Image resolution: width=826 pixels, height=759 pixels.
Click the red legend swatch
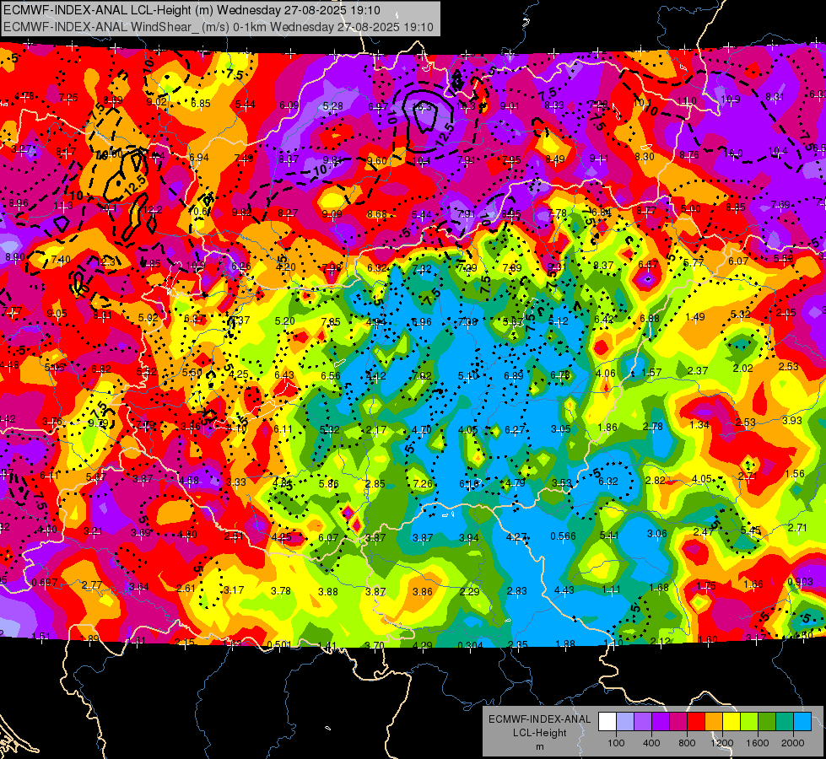point(696,722)
